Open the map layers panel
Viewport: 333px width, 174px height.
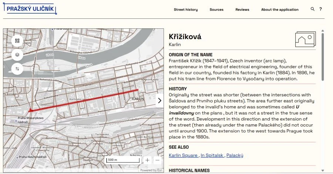coord(17,55)
